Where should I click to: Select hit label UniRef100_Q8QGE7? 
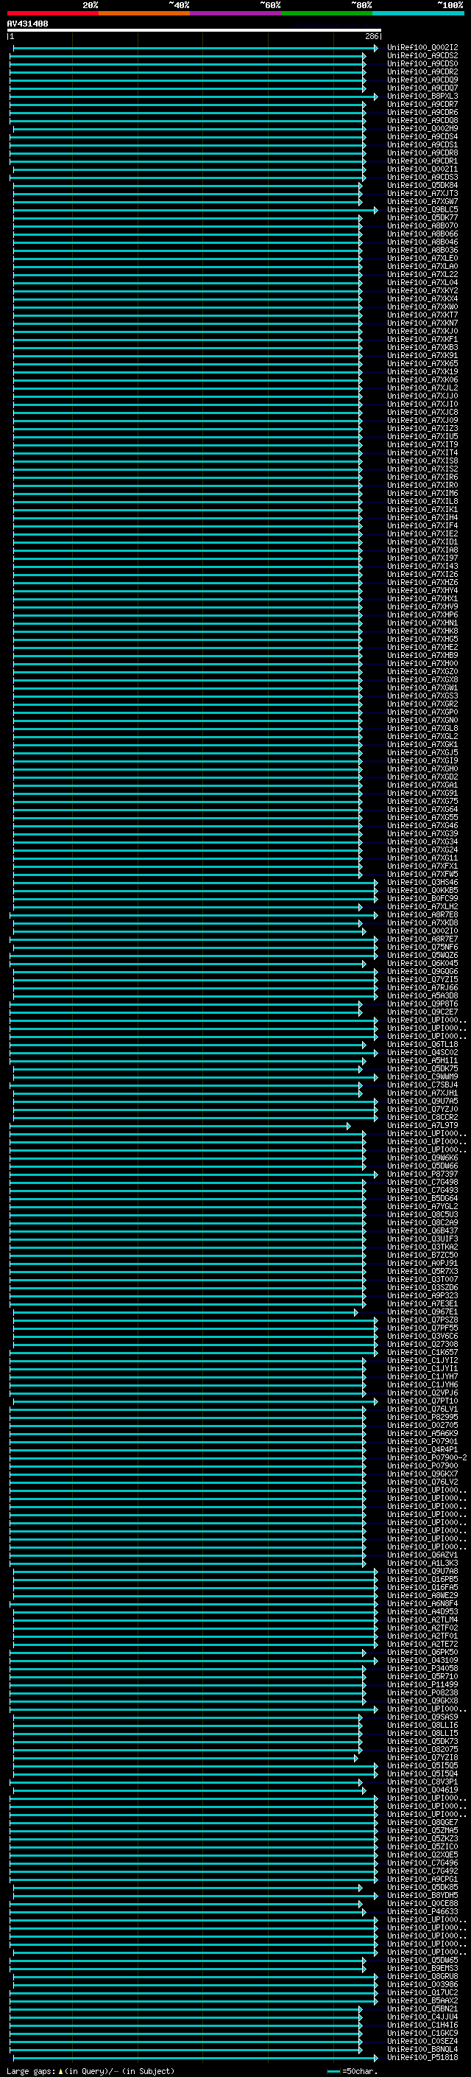pyautogui.click(x=422, y=1822)
